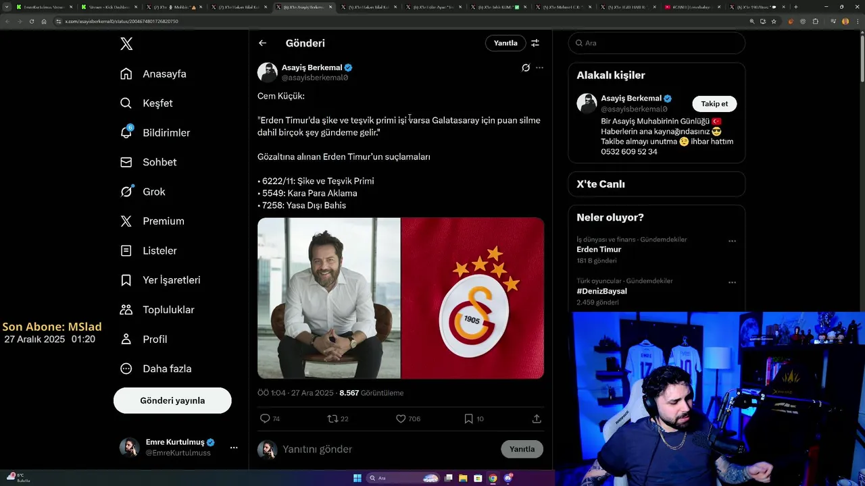
Task: Click repost icon with 22 reposts
Action: tap(338, 419)
